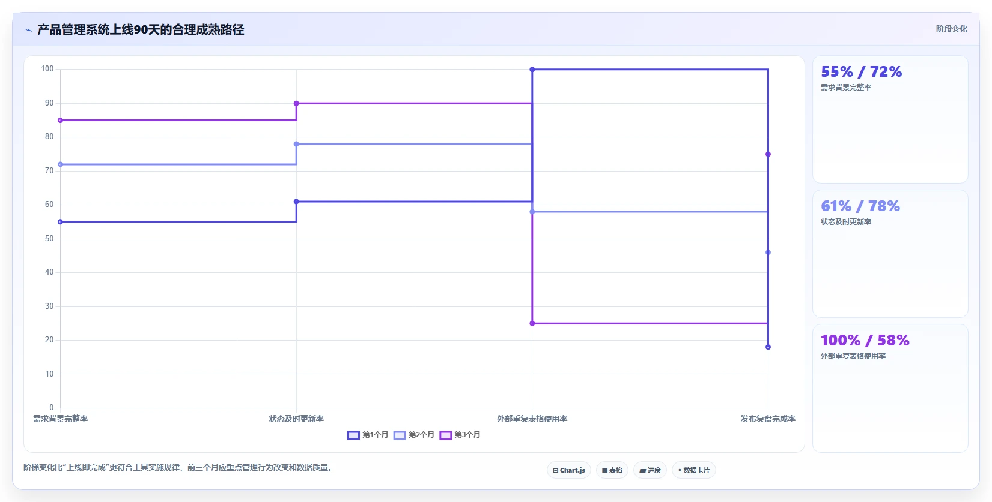Open the 100% / 58% 外部重复表格使用率 card
Image resolution: width=992 pixels, height=502 pixels.
point(890,388)
